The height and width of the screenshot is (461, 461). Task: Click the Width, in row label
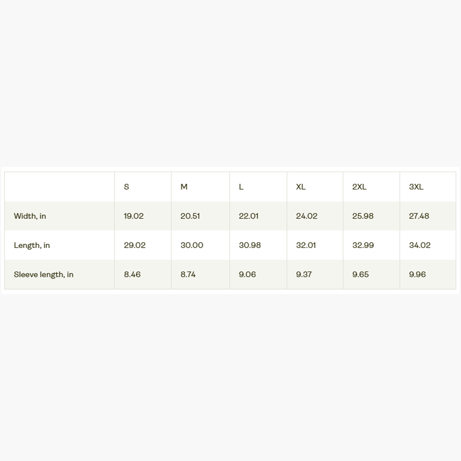[x=30, y=216]
